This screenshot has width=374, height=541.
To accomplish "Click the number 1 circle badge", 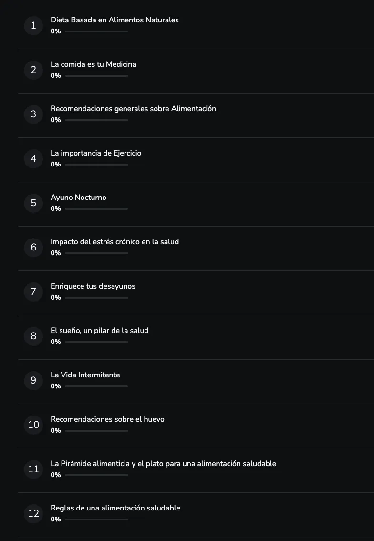I will 33,26.
